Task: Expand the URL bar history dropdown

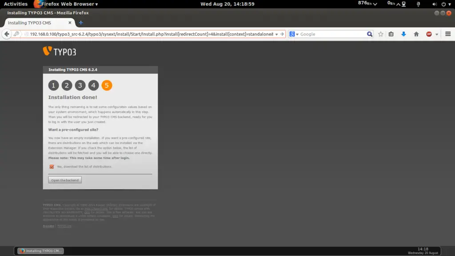Action: pos(277,34)
